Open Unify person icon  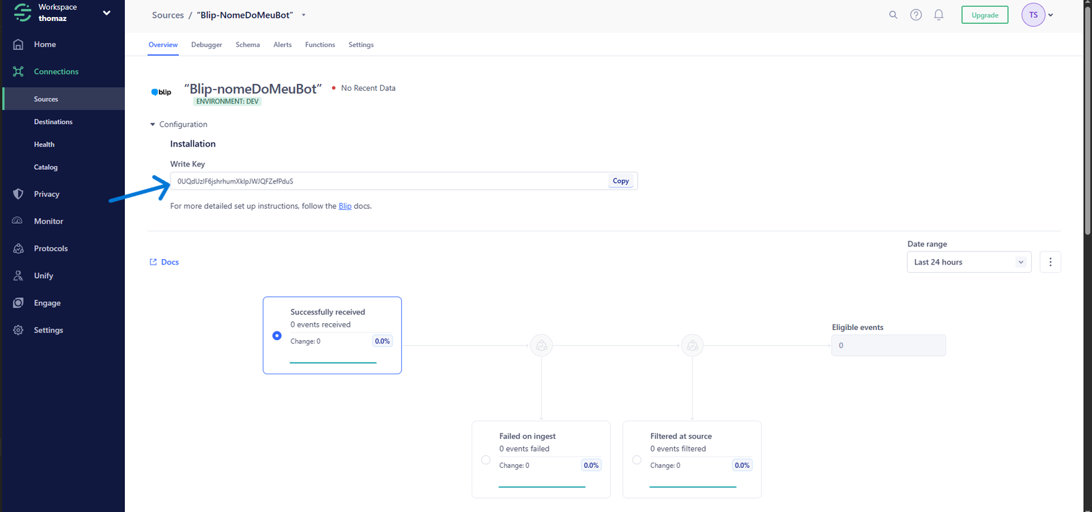point(18,276)
